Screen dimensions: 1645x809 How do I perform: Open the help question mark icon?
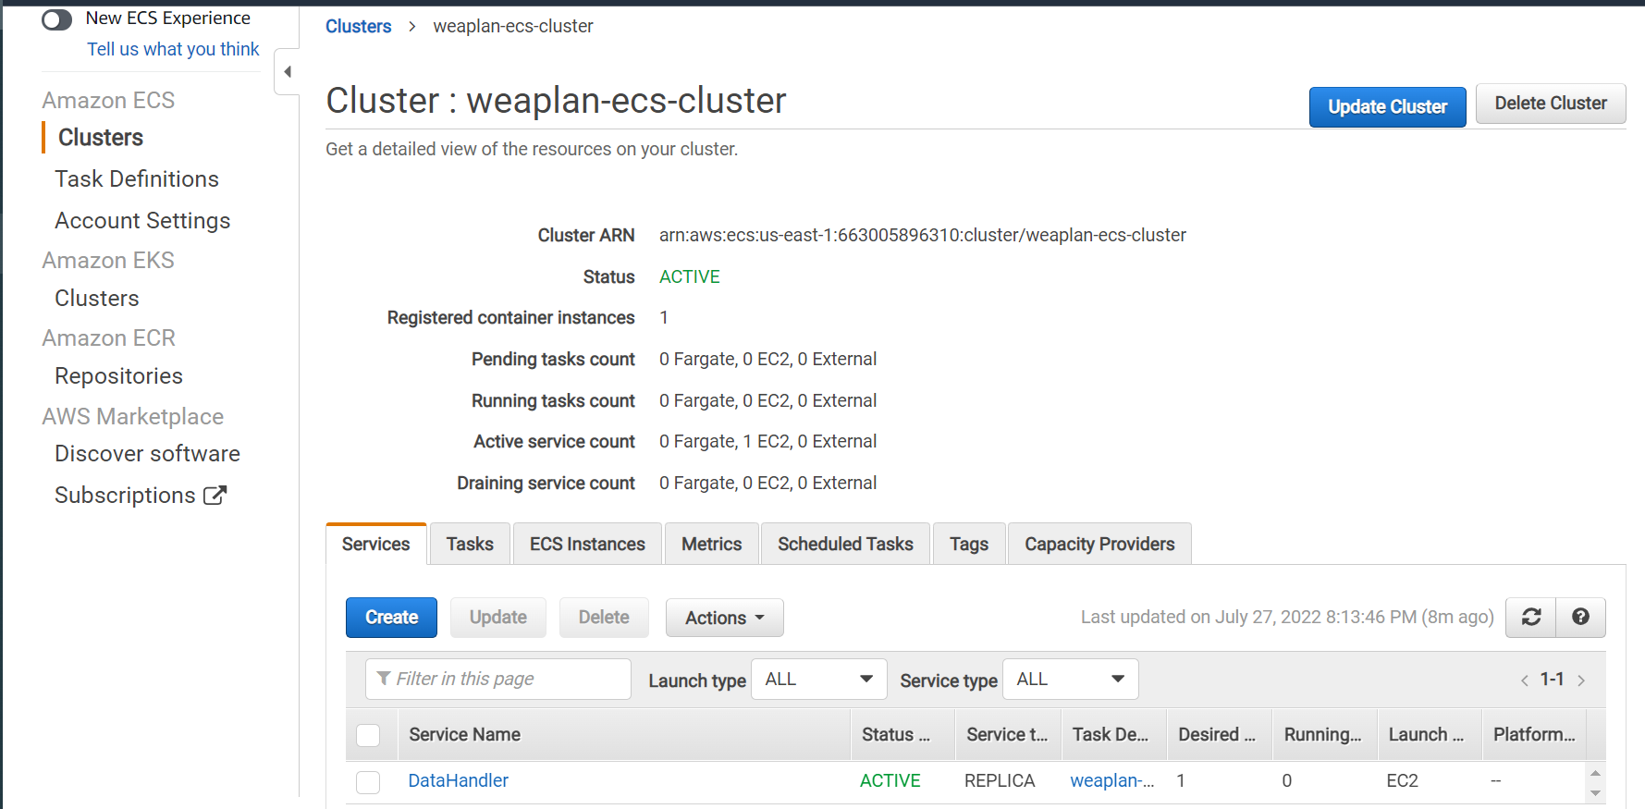[1580, 617]
